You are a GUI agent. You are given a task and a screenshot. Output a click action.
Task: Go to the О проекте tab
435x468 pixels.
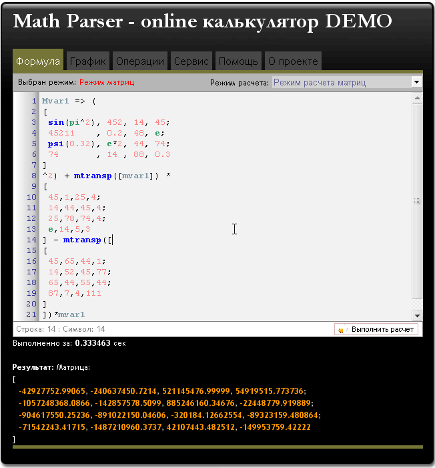pos(293,61)
